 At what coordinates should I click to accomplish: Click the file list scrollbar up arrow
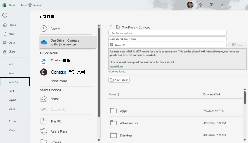point(245,89)
